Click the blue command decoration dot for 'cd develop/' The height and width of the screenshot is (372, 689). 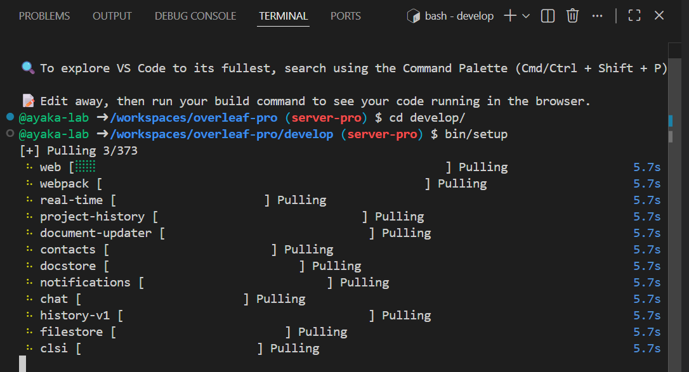10,117
